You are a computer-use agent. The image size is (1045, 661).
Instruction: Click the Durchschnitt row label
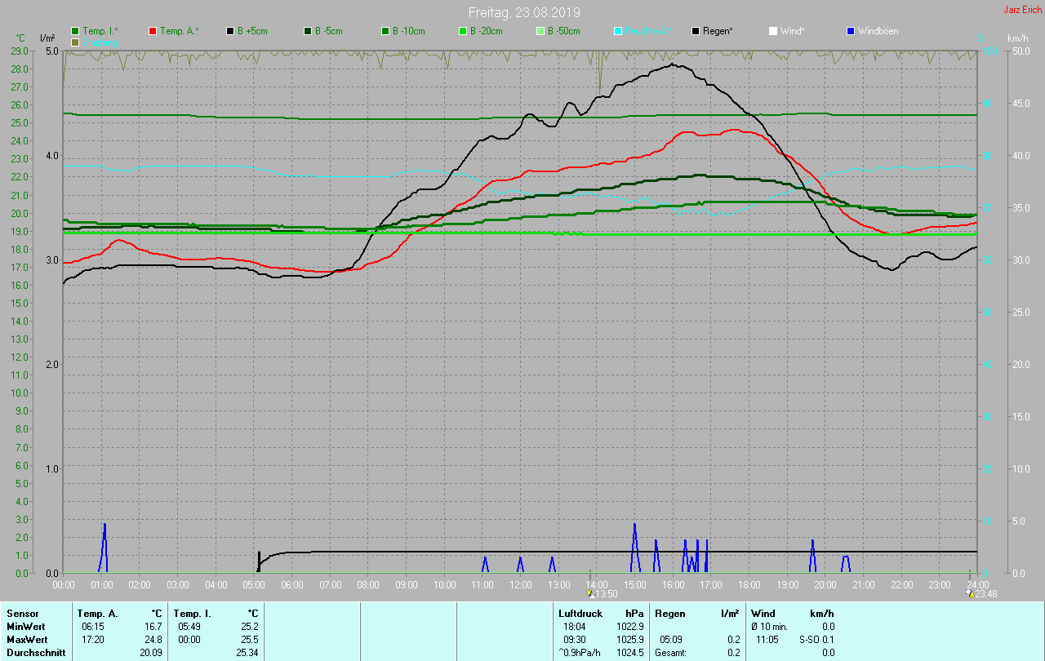[x=36, y=653]
